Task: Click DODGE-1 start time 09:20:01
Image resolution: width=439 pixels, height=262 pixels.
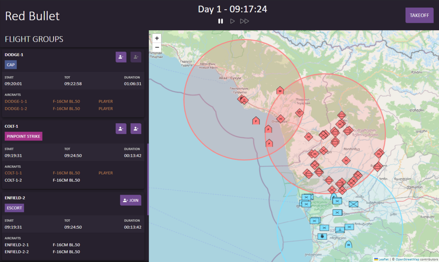Action: click(x=13, y=84)
